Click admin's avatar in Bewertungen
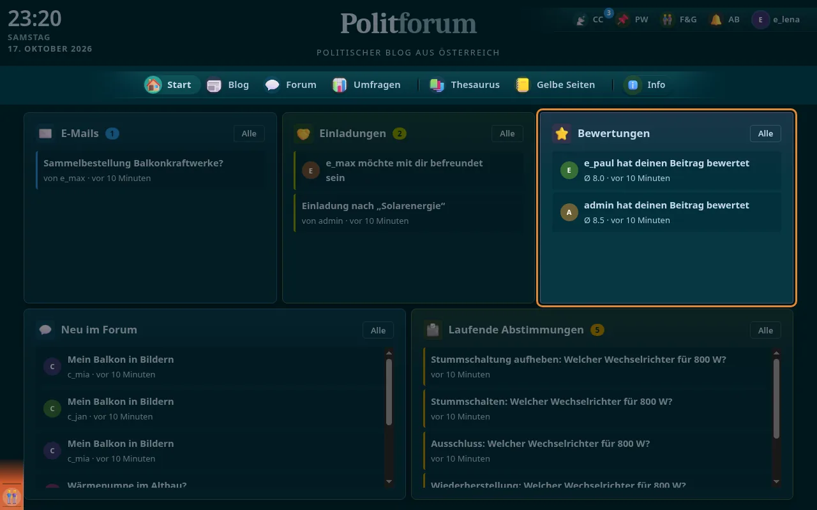 point(569,212)
